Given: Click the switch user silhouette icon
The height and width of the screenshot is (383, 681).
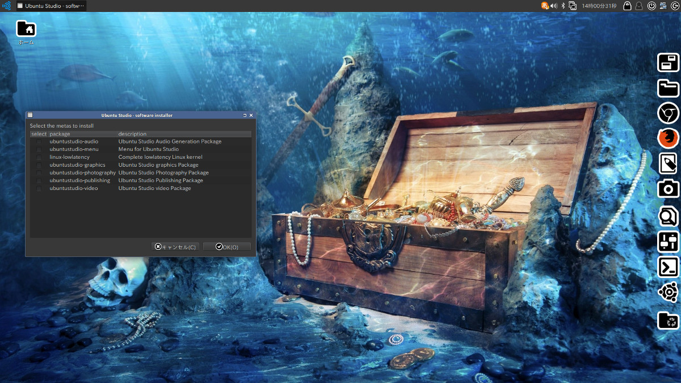Looking at the screenshot, I should pos(640,6).
